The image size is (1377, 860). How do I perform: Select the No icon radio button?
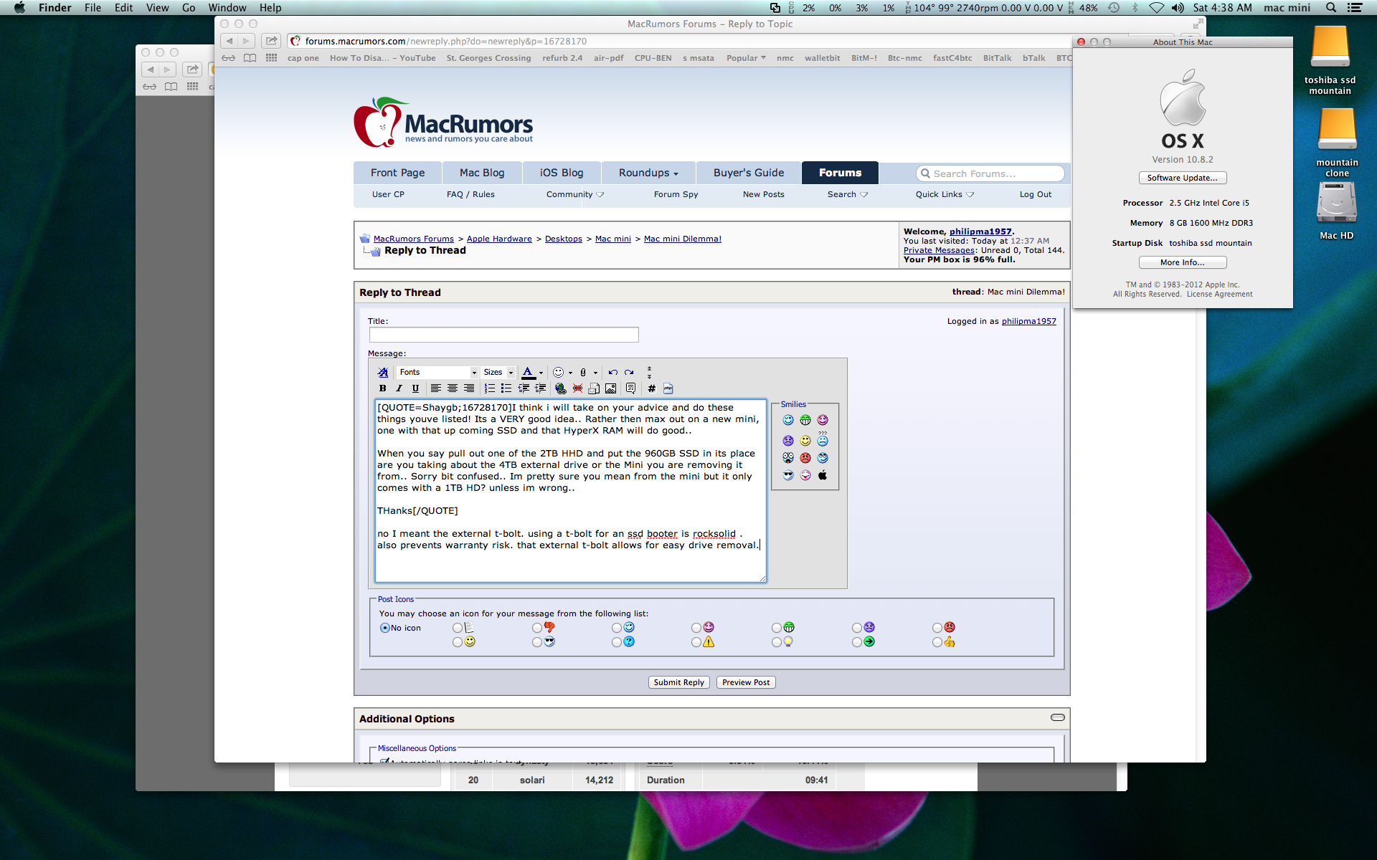tap(385, 628)
